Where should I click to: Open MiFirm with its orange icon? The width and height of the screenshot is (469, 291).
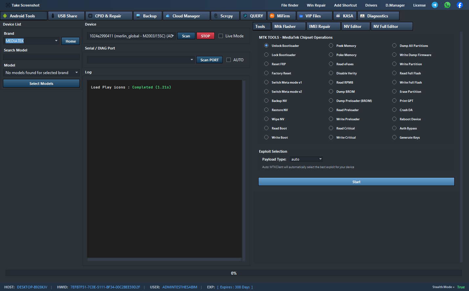click(272, 15)
